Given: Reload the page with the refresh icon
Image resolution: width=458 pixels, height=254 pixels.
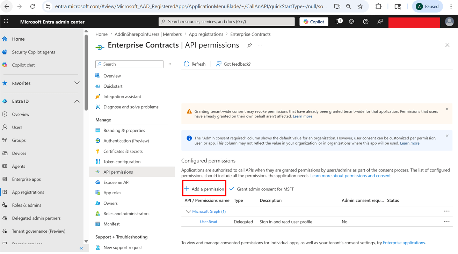Looking at the screenshot, I should point(32,6).
